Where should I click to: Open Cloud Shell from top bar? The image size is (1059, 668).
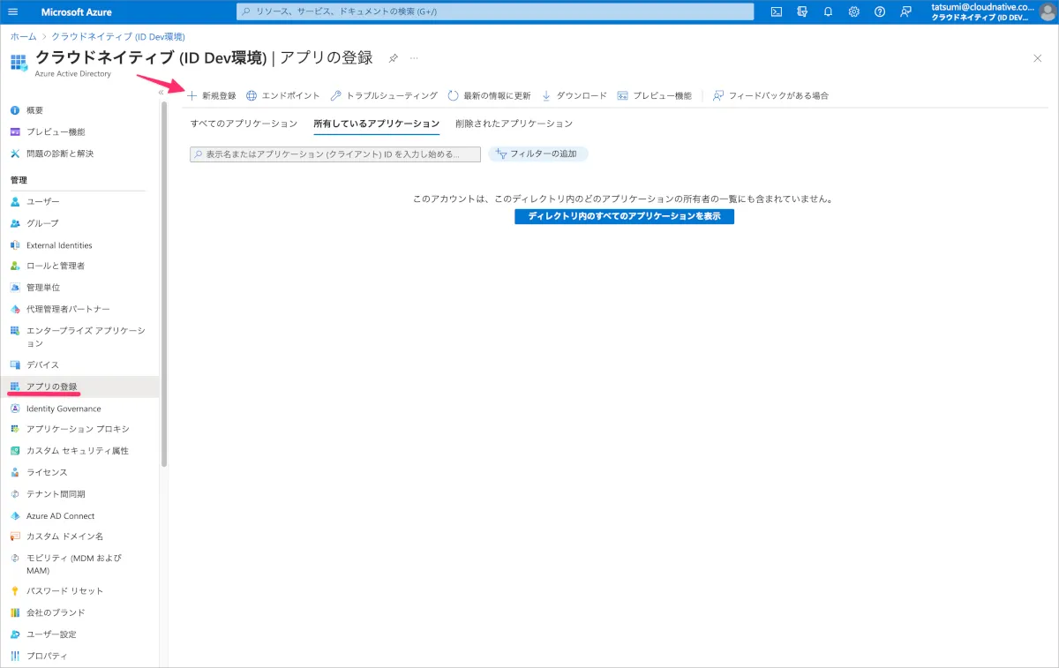(x=777, y=11)
